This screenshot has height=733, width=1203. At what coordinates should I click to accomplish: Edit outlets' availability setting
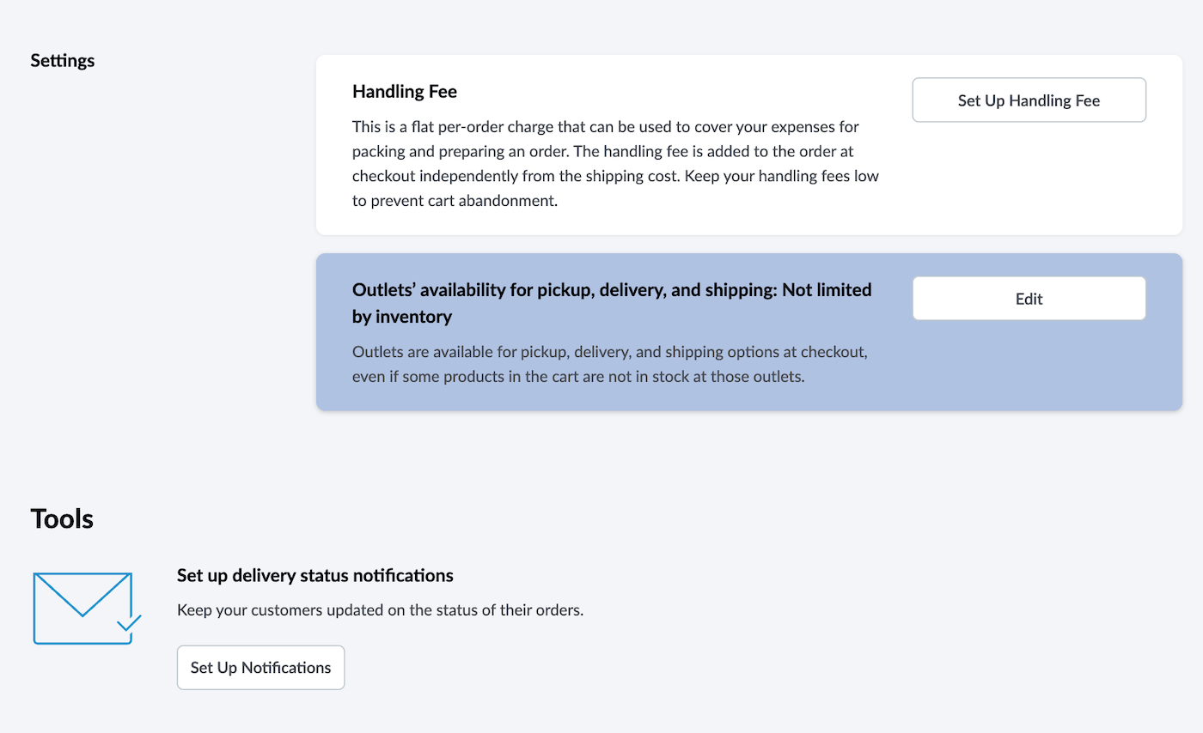pos(1029,299)
